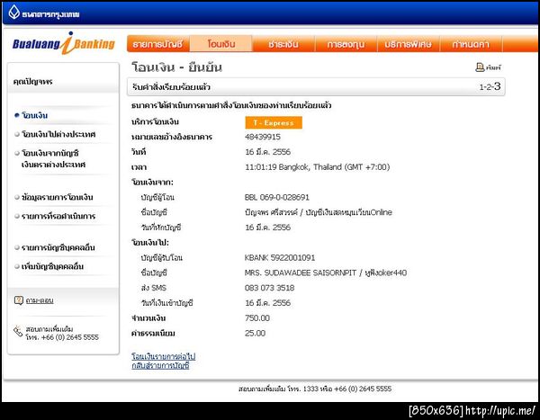Image resolution: width=540 pixels, height=420 pixels.
Task: Click the SMS number 083 073 3518
Action: pyautogui.click(x=269, y=288)
